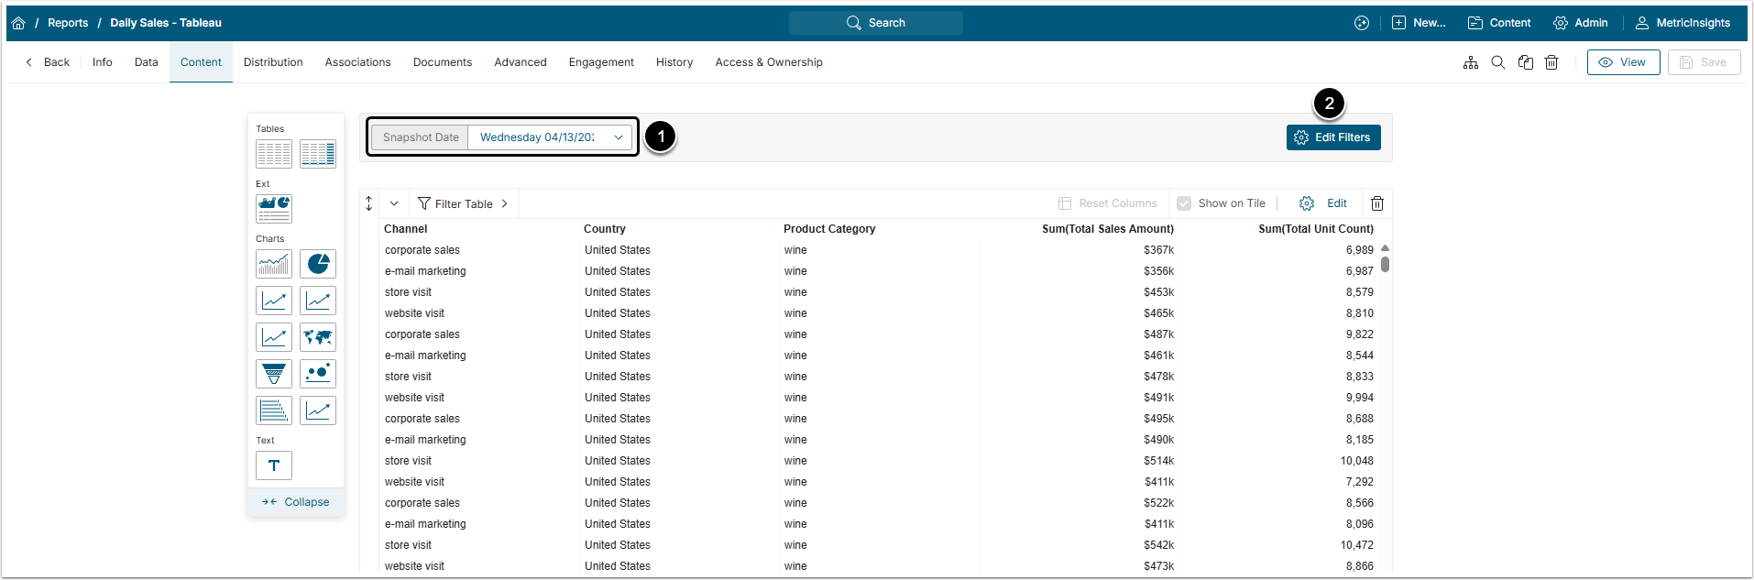Click the duplicate report icon
The width and height of the screenshot is (1754, 580).
tap(1526, 62)
